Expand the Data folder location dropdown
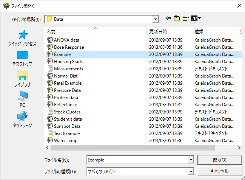 [155, 19]
